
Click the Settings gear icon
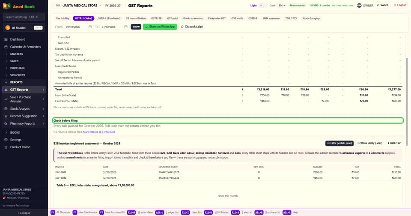pyautogui.click(x=6, y=140)
